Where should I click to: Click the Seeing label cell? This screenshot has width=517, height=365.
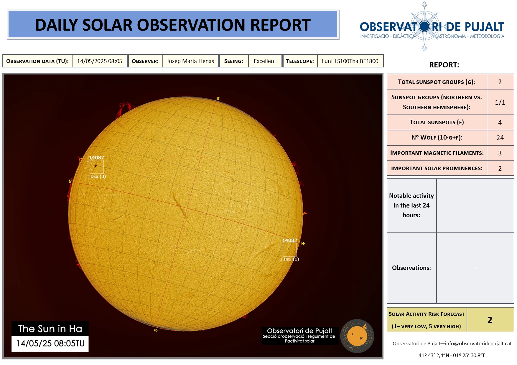(234, 61)
